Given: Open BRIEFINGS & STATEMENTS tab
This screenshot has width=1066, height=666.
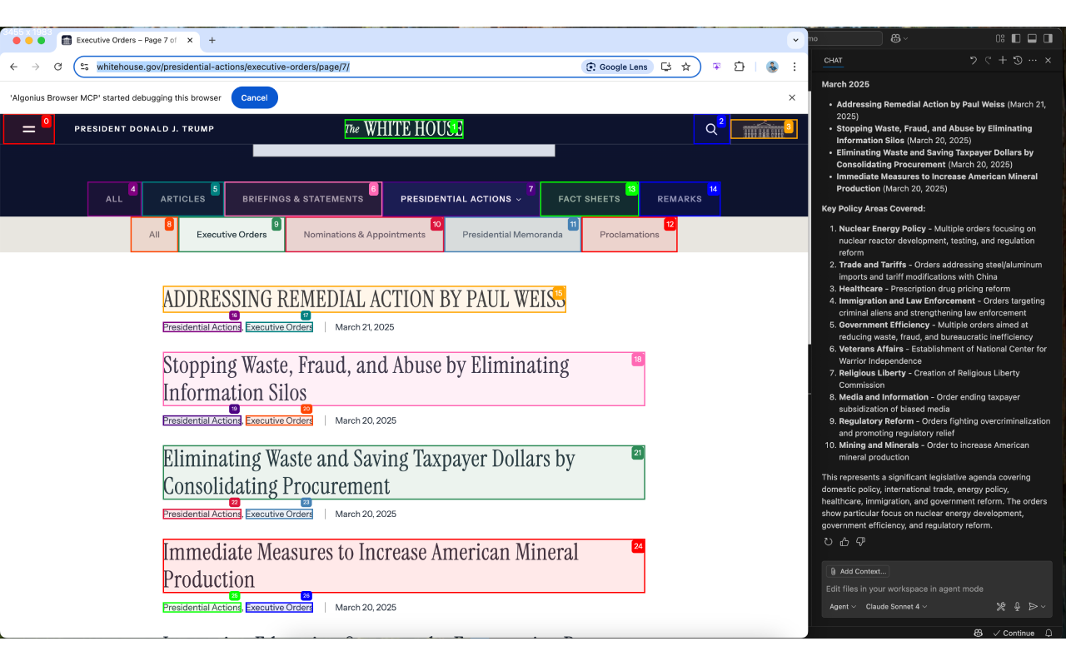Looking at the screenshot, I should (302, 199).
